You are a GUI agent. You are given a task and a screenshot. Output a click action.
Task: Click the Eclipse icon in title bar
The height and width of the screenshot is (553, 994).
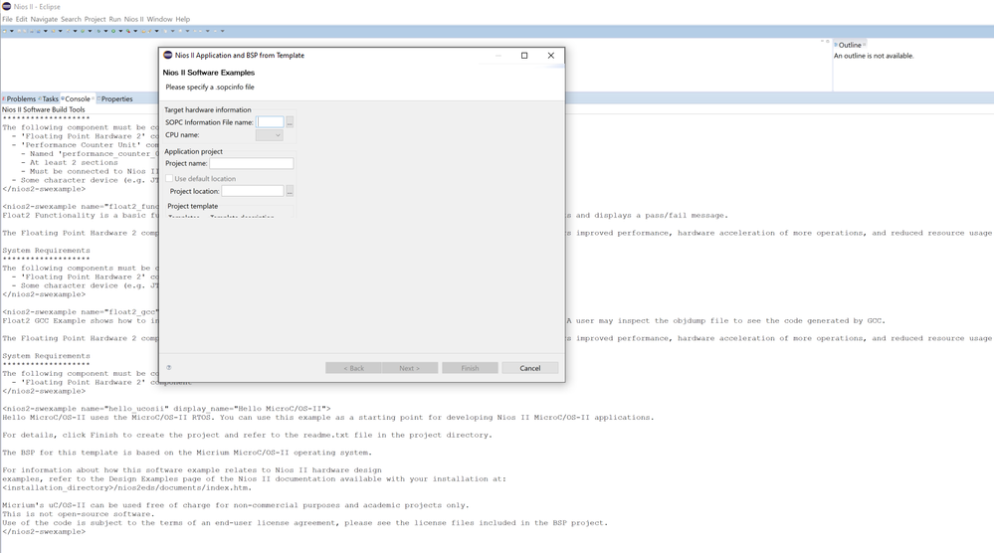[6, 6]
